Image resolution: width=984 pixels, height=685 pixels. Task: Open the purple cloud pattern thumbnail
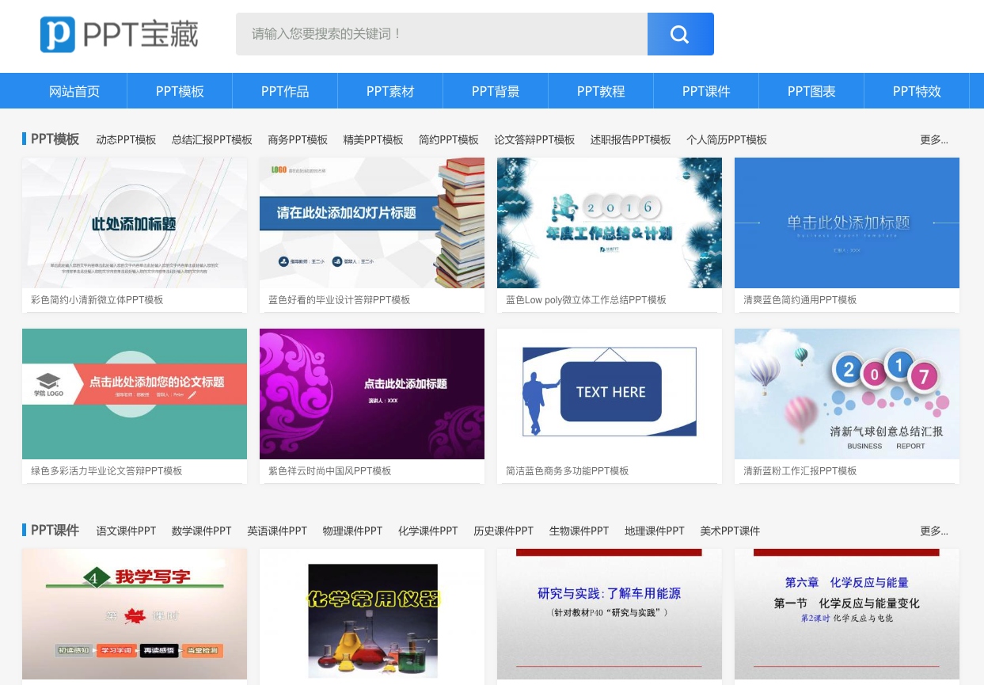(372, 394)
